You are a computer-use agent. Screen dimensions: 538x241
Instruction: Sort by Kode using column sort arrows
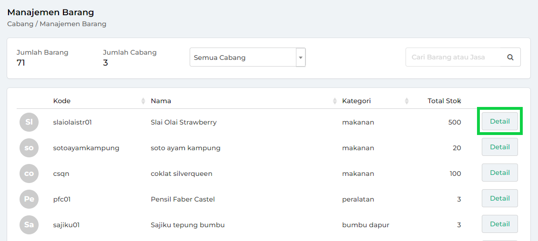pos(143,101)
